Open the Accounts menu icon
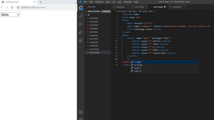 [81, 112]
